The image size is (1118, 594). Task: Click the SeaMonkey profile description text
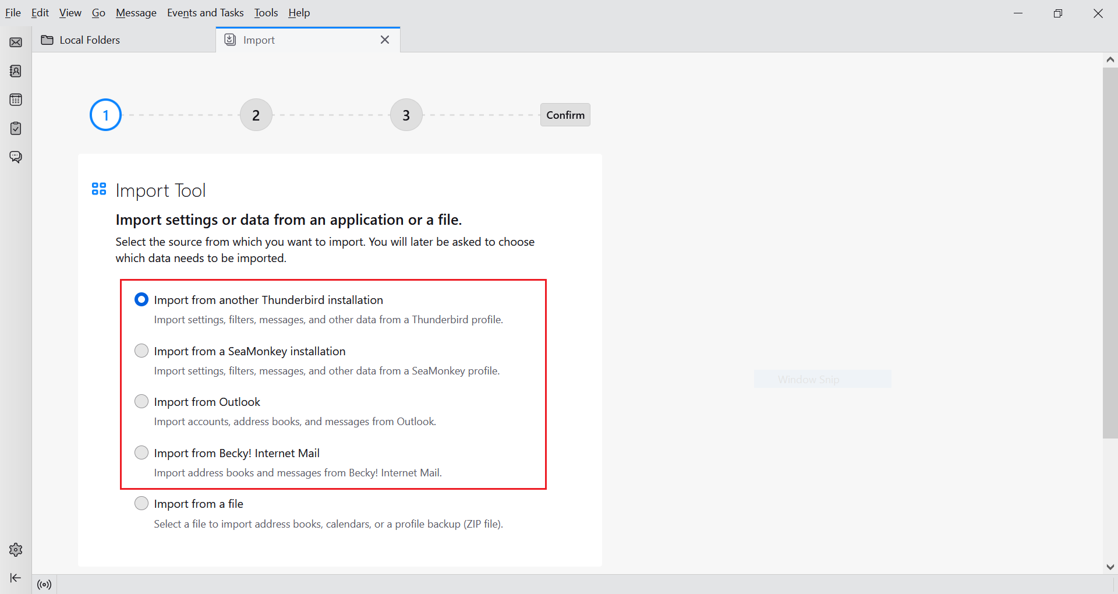pyautogui.click(x=327, y=371)
